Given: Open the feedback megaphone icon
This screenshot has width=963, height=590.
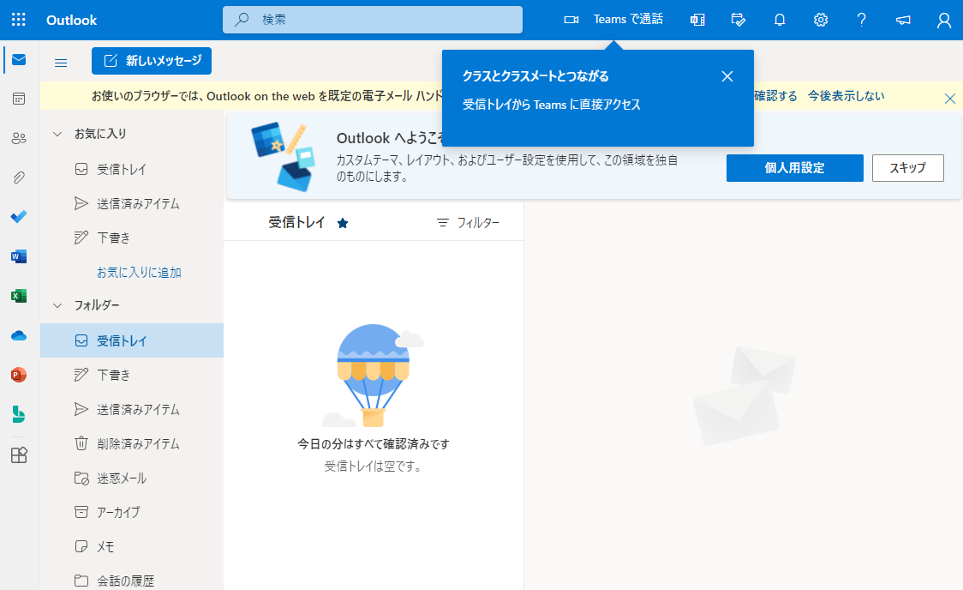Looking at the screenshot, I should coord(903,20).
